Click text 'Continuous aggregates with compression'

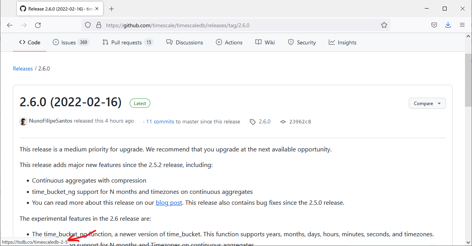coord(89,180)
